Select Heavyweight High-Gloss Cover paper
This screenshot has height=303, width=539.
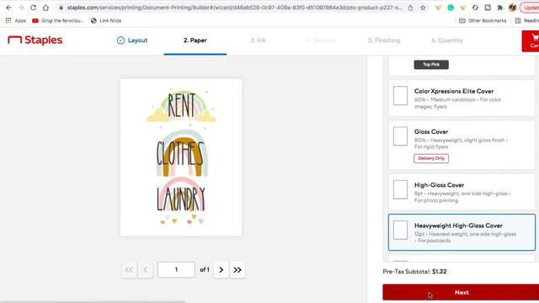pyautogui.click(x=462, y=232)
